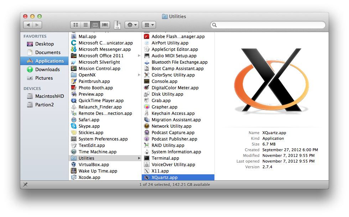The height and width of the screenshot is (217, 349).
Task: Click the Disk Utility.app icon
Action: coord(146,94)
